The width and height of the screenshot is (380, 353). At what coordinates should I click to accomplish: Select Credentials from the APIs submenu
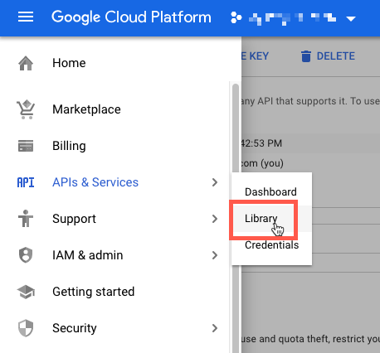click(x=271, y=245)
